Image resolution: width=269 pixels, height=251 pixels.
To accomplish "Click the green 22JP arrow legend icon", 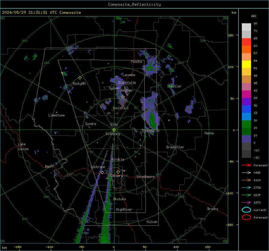I will point(246,195).
